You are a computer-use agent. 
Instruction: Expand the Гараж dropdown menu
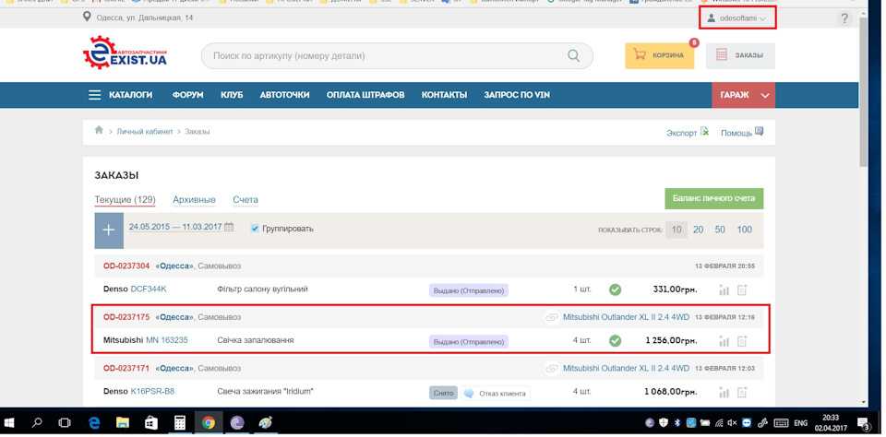[742, 95]
